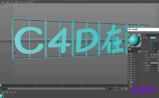Click the go-to-start playback button
Viewport: 159px width, 98px height.
click(116, 89)
